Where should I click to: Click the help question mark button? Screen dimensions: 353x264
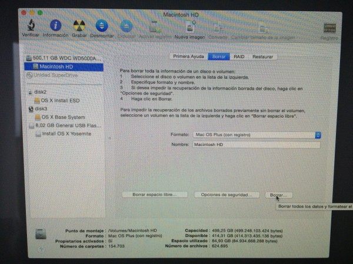coord(41,249)
